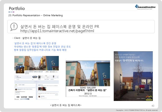This screenshot has width=162, height=112.
Task: Select blue line ending '페이스북 연간 운영'
Action: (x=35, y=43)
